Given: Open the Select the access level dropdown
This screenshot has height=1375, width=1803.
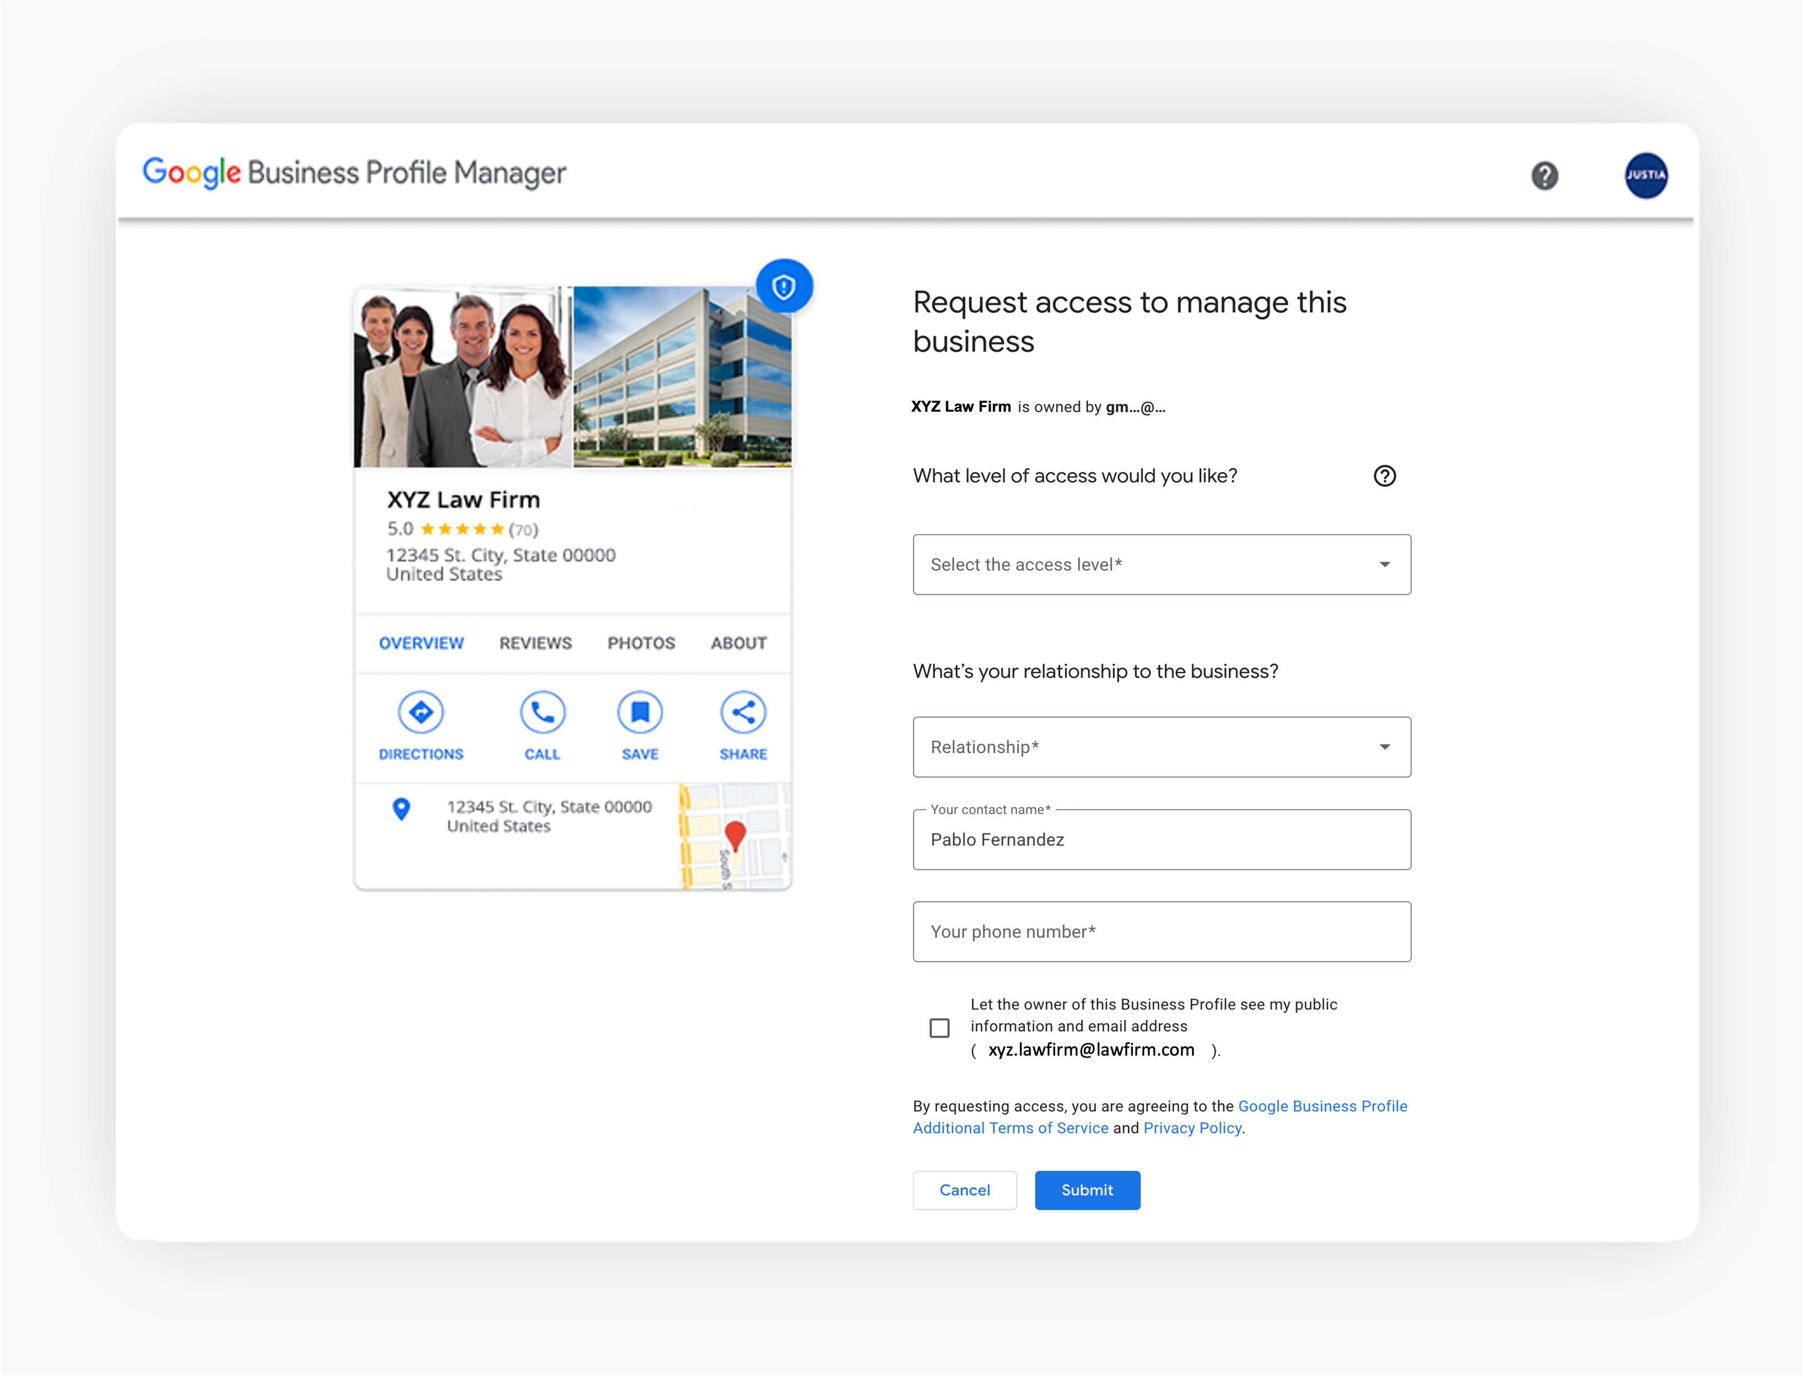Looking at the screenshot, I should (x=1160, y=565).
